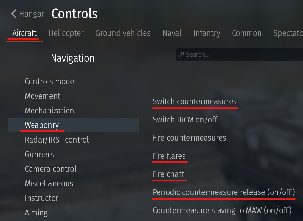The image size is (303, 221).
Task: Select Switch IRCM on/off control
Action: [x=185, y=120]
